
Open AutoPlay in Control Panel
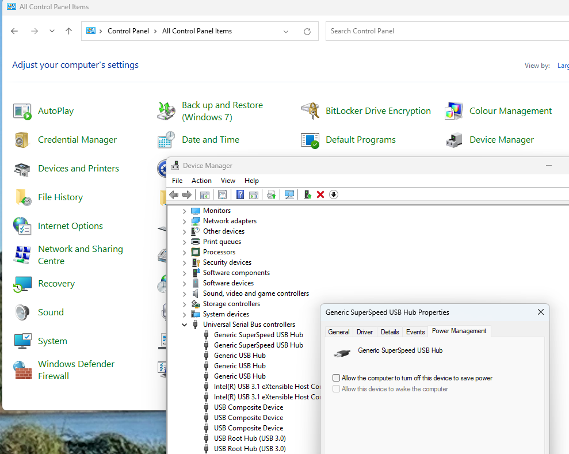[56, 111]
